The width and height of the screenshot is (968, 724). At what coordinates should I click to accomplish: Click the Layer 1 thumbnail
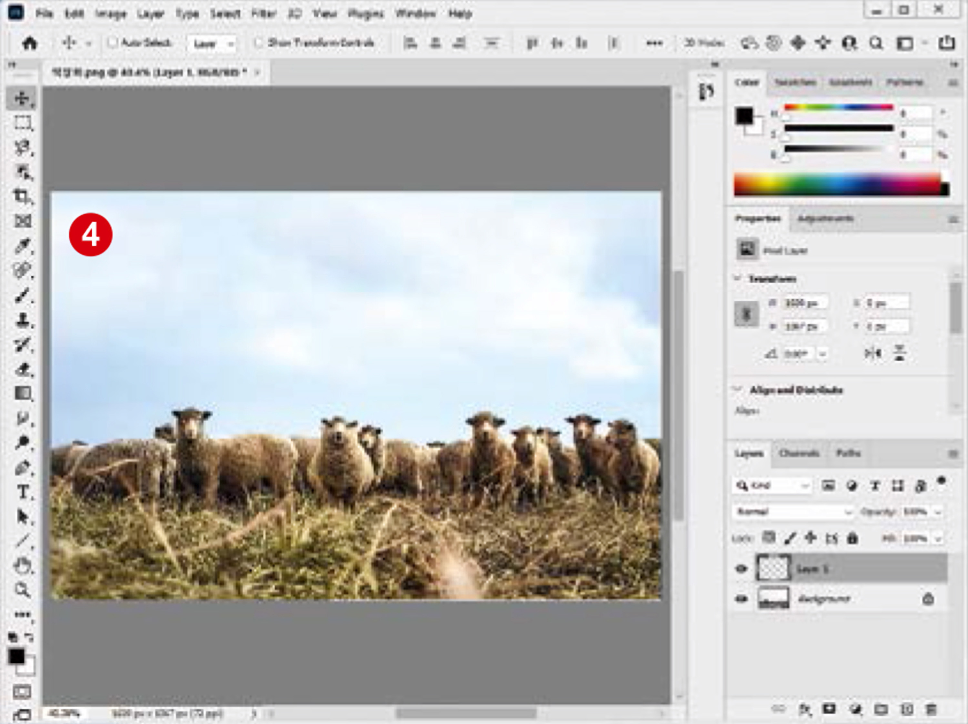773,568
